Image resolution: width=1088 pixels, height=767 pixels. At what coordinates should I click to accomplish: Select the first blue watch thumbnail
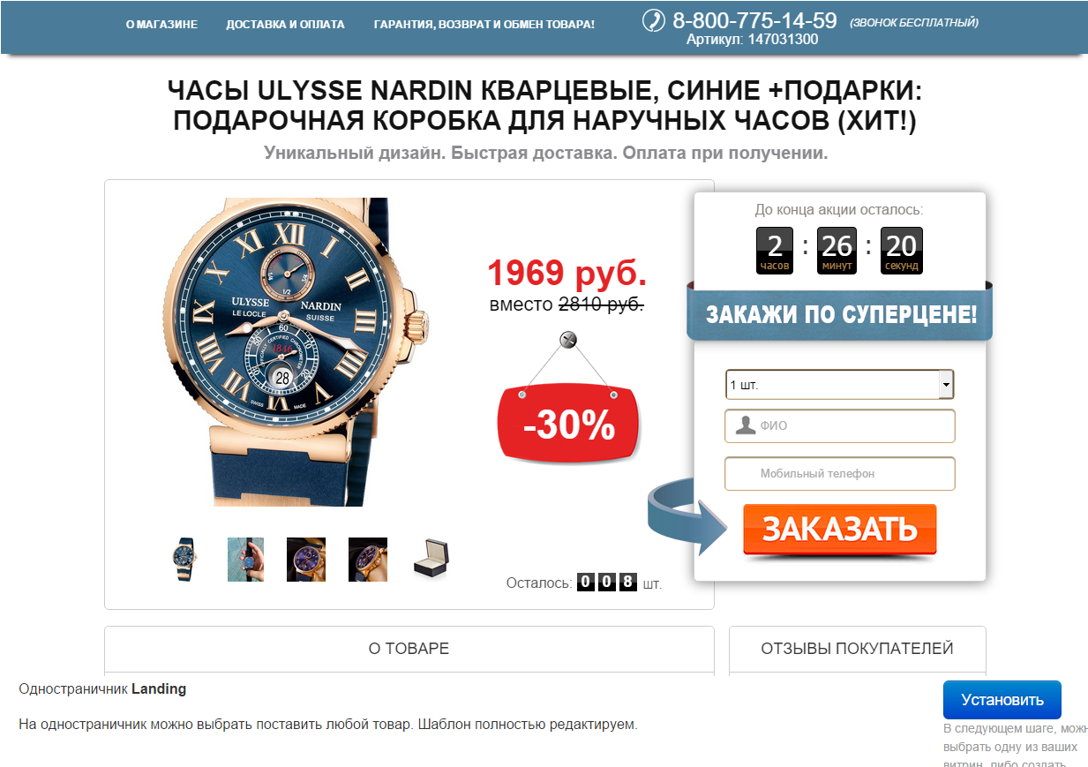(185, 560)
